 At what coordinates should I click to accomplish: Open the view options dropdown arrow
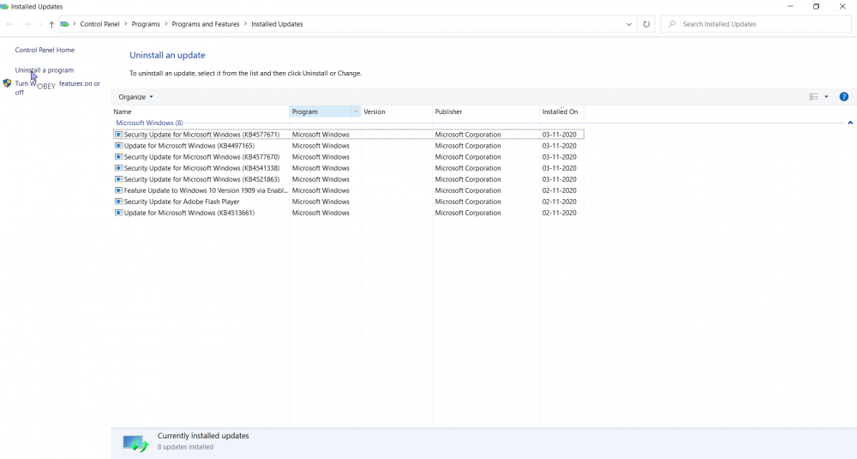(826, 97)
